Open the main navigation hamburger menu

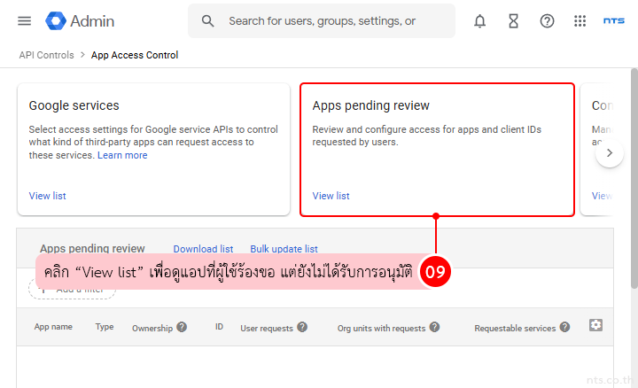24,21
